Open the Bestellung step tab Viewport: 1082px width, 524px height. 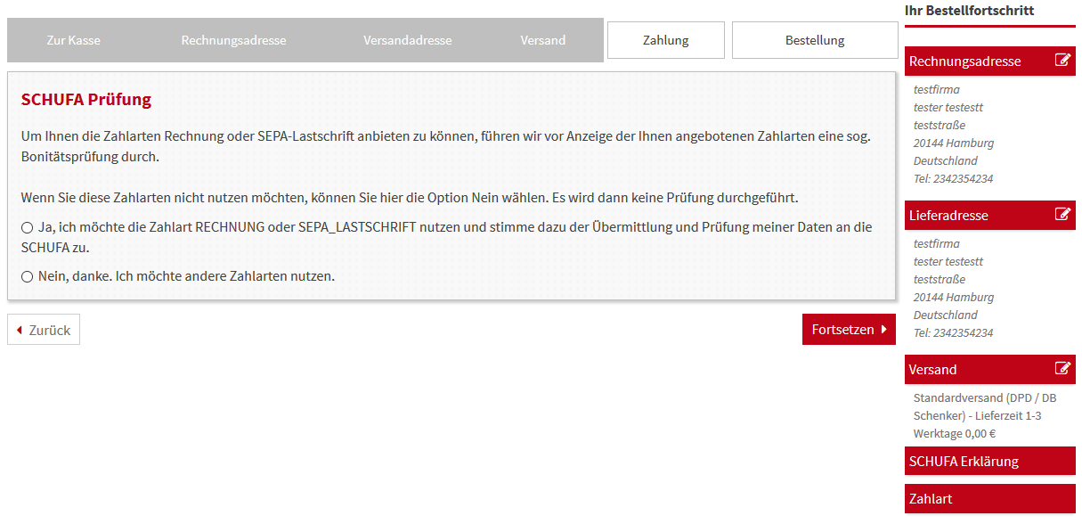pos(815,40)
